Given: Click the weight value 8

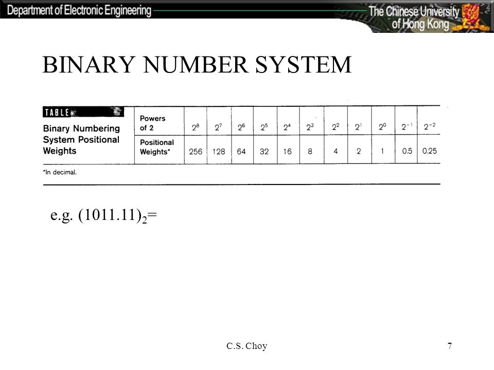Looking at the screenshot, I should coord(310,151).
